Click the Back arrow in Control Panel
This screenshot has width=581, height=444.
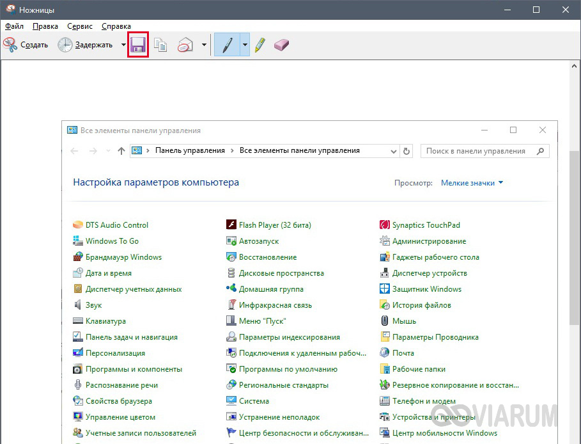click(74, 151)
